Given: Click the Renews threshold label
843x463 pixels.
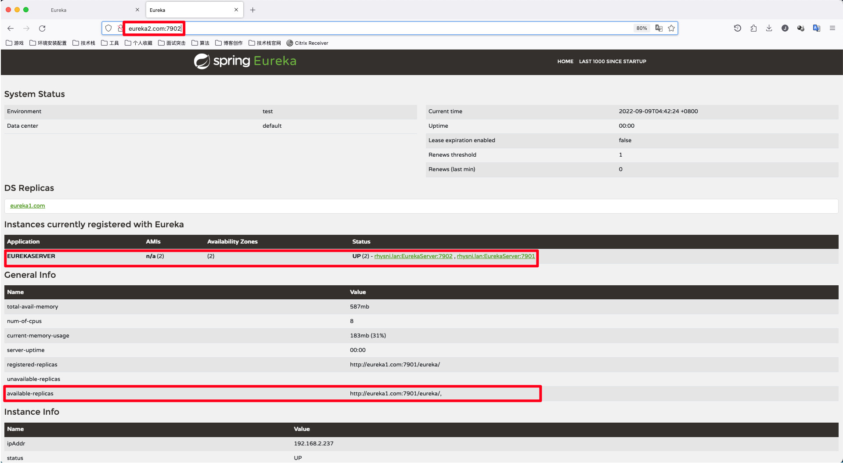Looking at the screenshot, I should [452, 155].
